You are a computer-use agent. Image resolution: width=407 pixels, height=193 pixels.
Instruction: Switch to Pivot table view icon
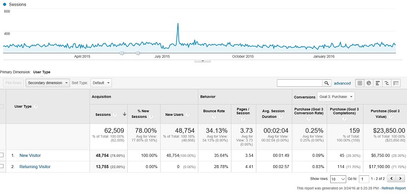[x=396, y=83]
